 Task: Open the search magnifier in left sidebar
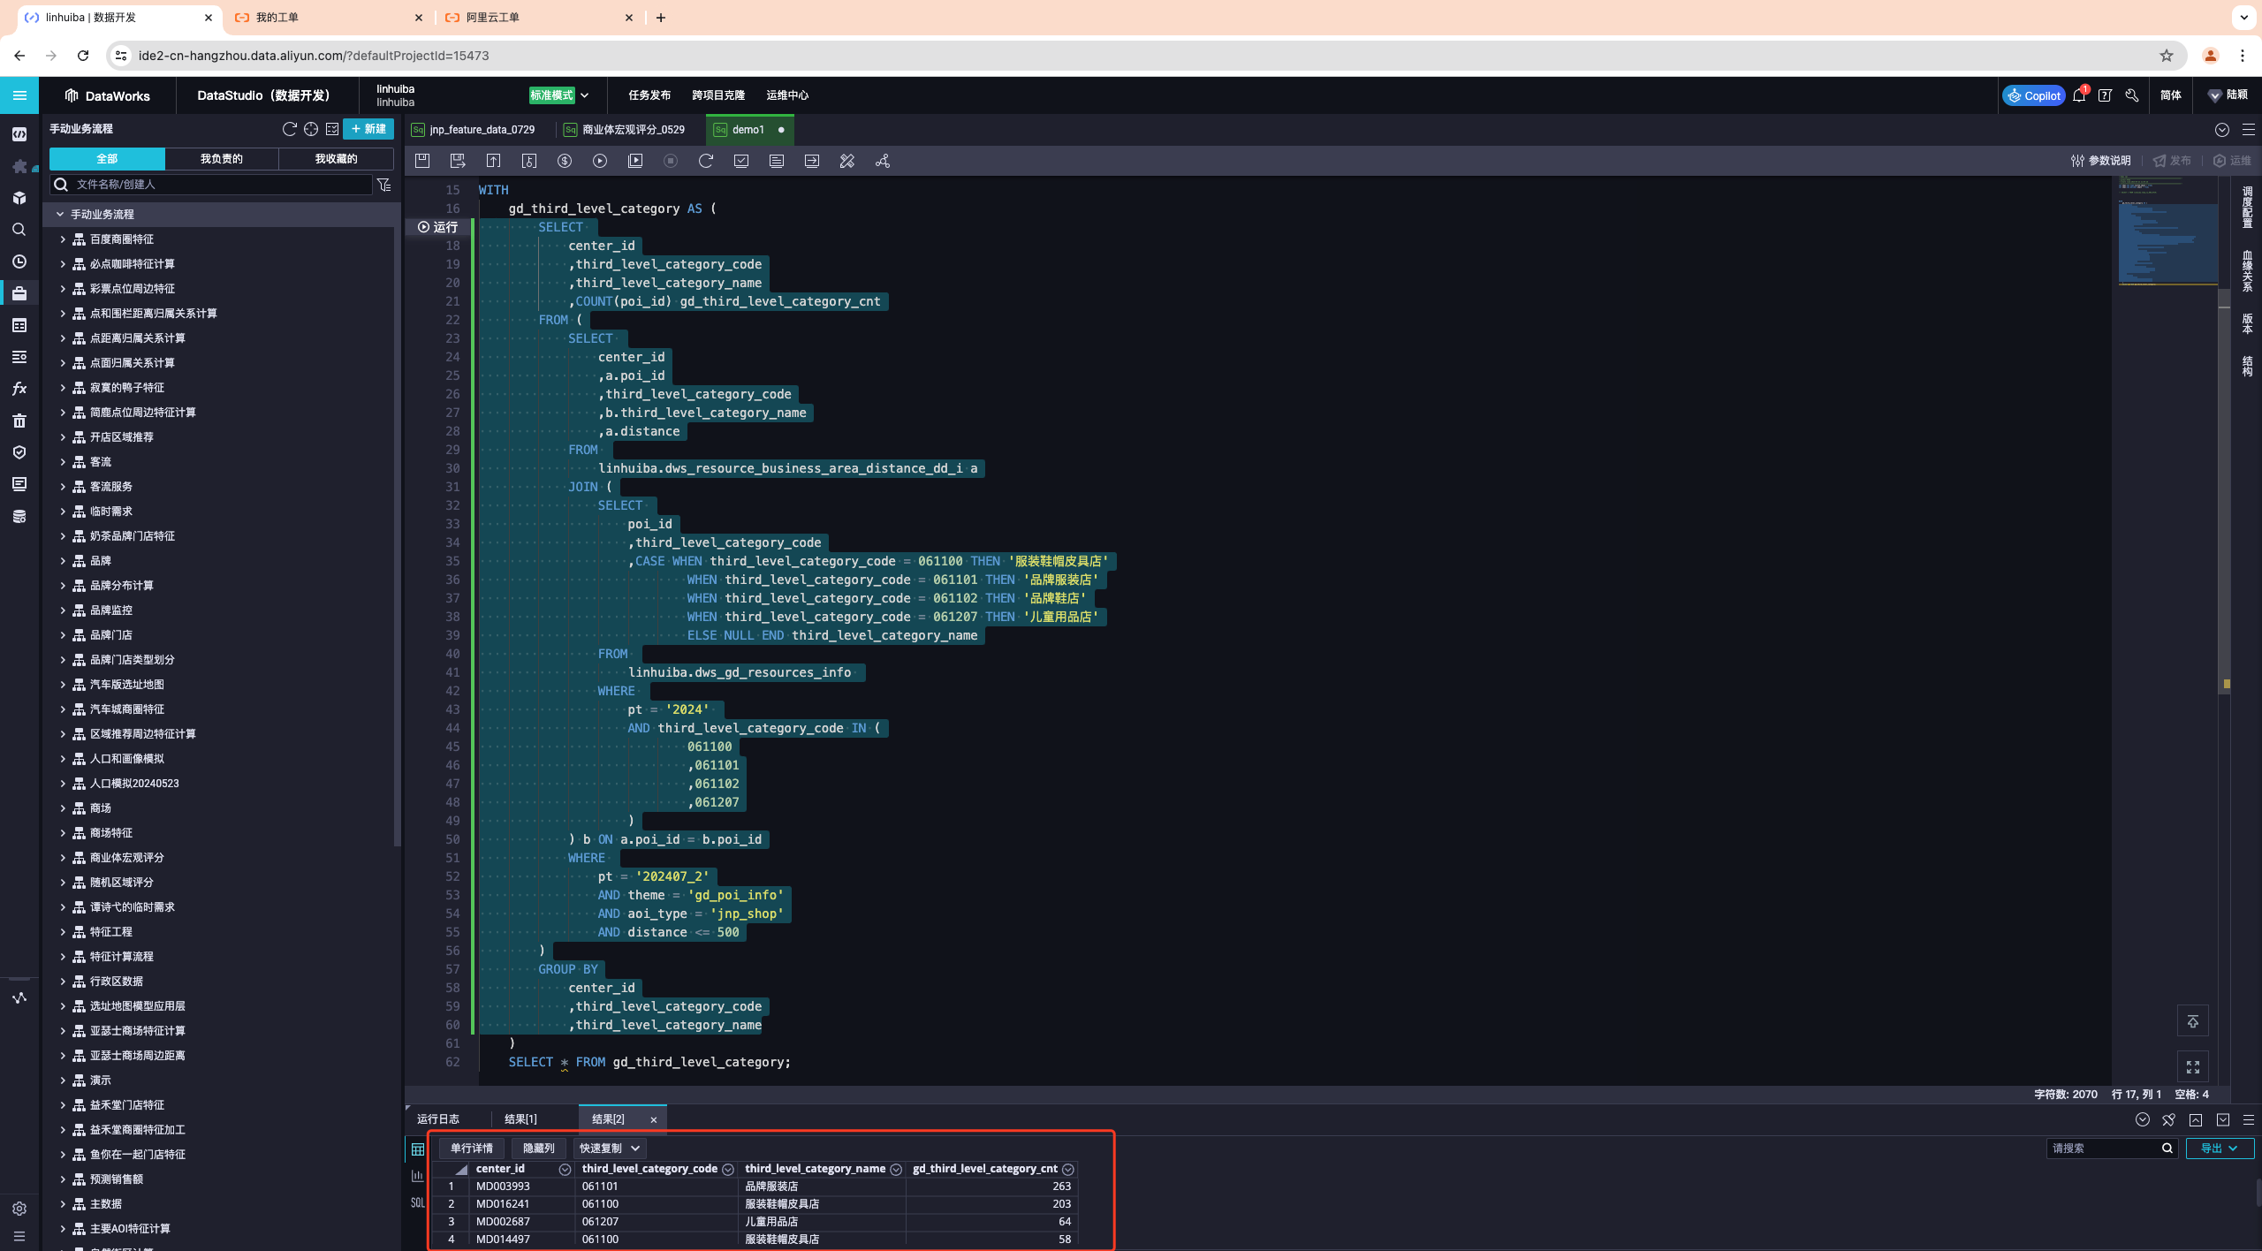click(x=19, y=230)
